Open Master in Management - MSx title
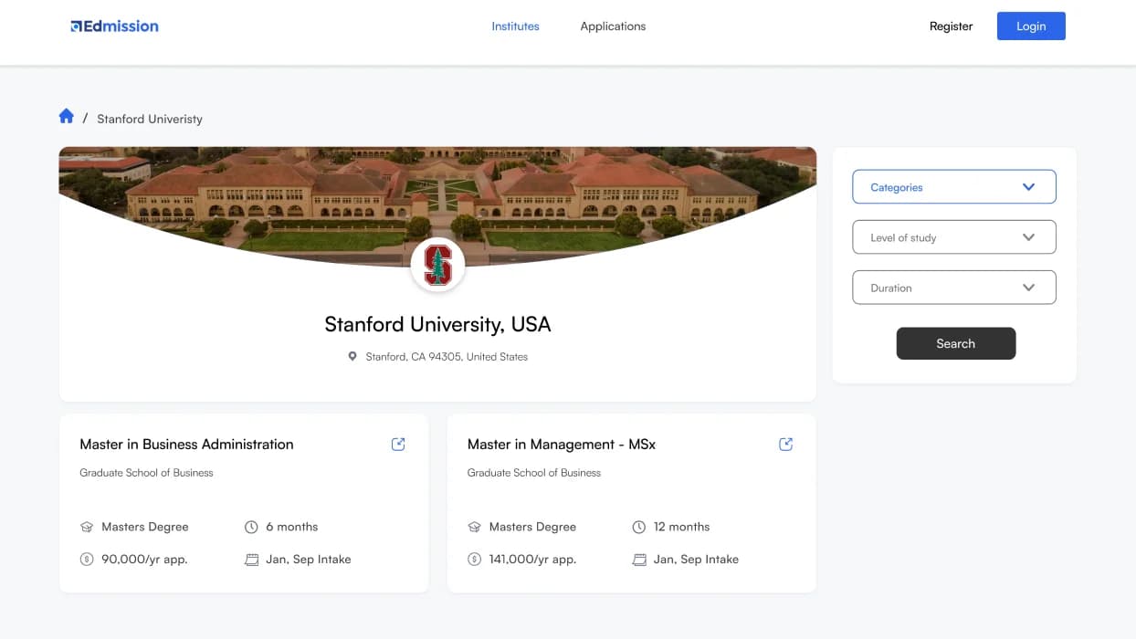The width and height of the screenshot is (1136, 639). click(562, 445)
